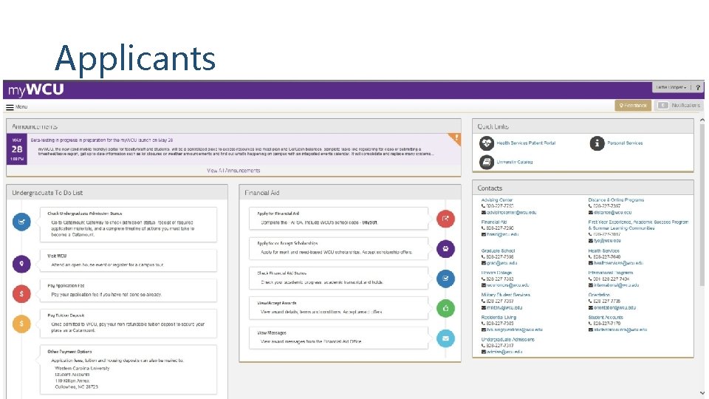
Task: Click blue Check Admission Status checkmark icon
Action: click(x=21, y=222)
